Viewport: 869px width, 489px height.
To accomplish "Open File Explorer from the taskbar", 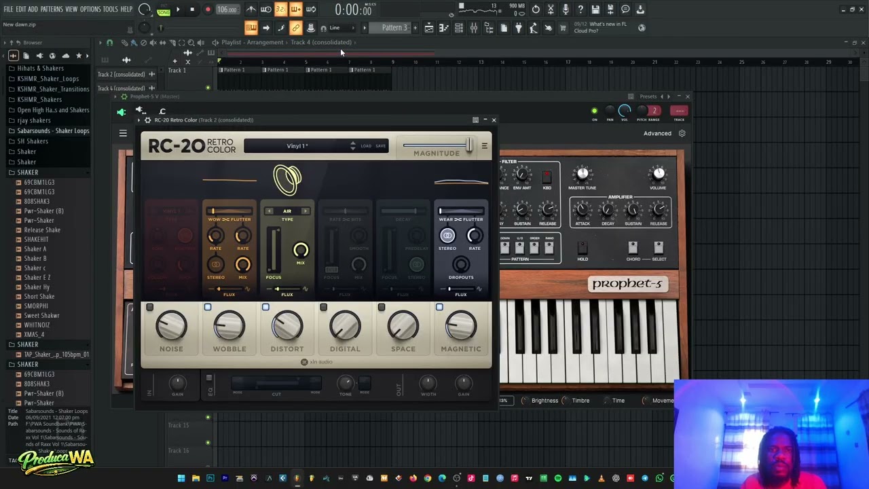I will (196, 479).
